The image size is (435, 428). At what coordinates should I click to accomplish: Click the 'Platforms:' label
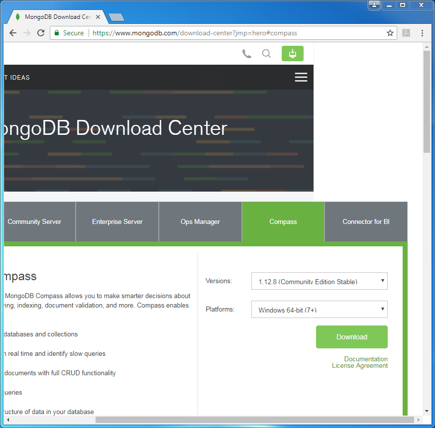[220, 309]
